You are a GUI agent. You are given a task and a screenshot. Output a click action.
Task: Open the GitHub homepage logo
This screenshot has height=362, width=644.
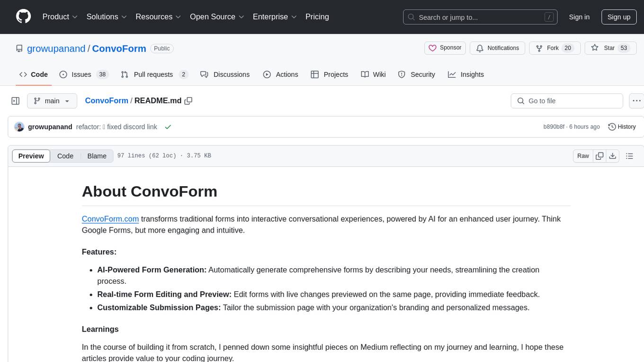(x=23, y=17)
